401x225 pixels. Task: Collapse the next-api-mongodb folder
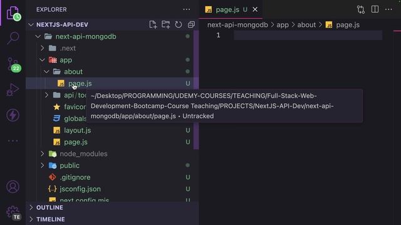(x=38, y=36)
